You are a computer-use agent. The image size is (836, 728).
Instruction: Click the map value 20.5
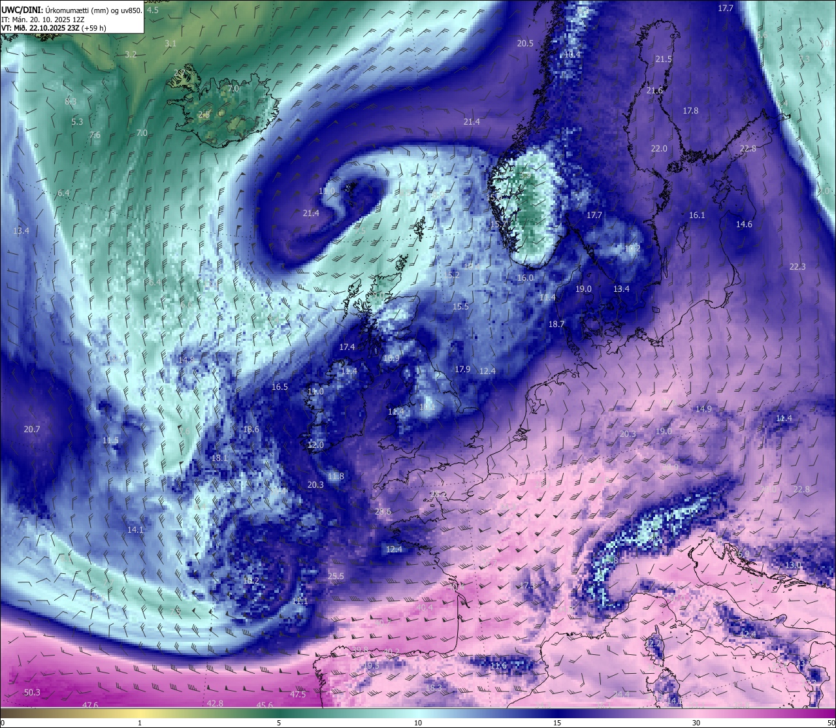(525, 43)
